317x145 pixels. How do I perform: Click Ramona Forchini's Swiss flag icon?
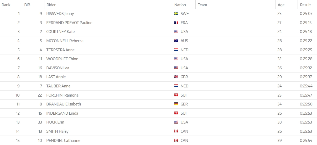click(x=176, y=95)
